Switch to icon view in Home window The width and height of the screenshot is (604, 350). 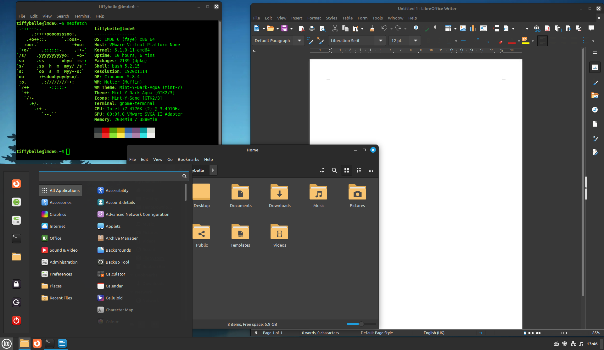(x=347, y=170)
